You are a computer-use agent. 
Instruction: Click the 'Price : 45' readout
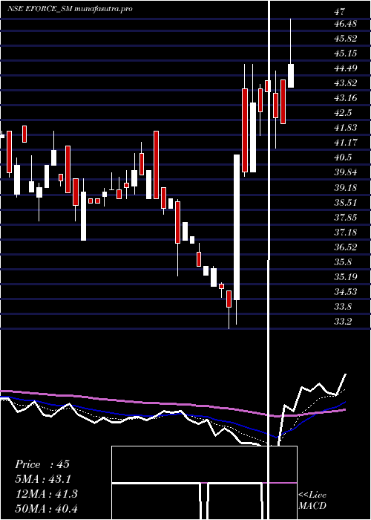(x=42, y=464)
